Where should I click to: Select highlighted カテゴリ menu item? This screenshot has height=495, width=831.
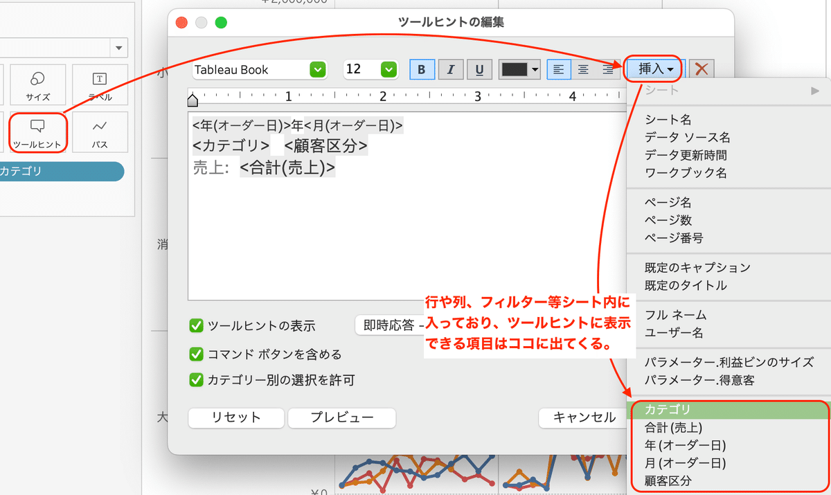[729, 410]
